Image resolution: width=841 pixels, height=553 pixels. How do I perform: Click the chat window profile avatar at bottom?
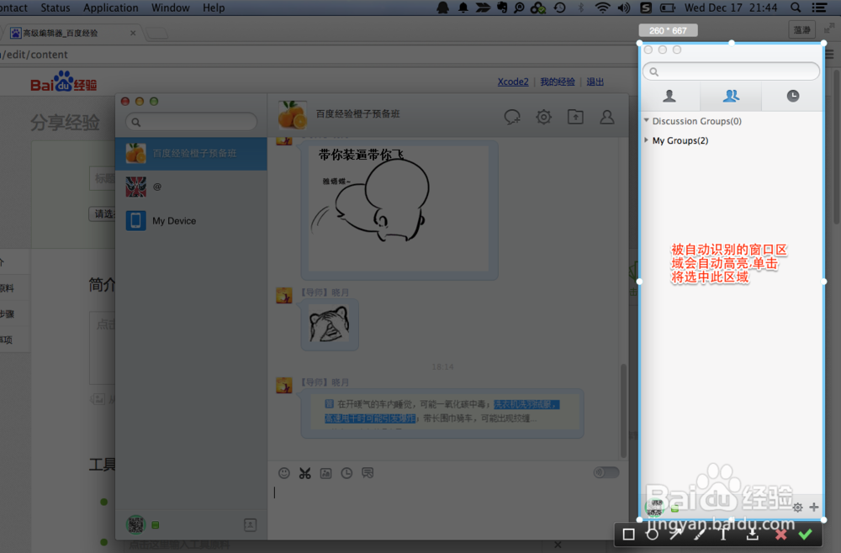tap(135, 524)
